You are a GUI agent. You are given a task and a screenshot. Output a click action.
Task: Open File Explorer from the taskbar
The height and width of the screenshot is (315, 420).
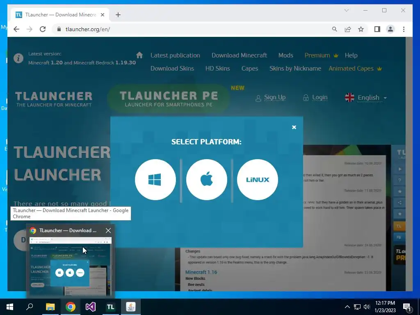point(50,307)
